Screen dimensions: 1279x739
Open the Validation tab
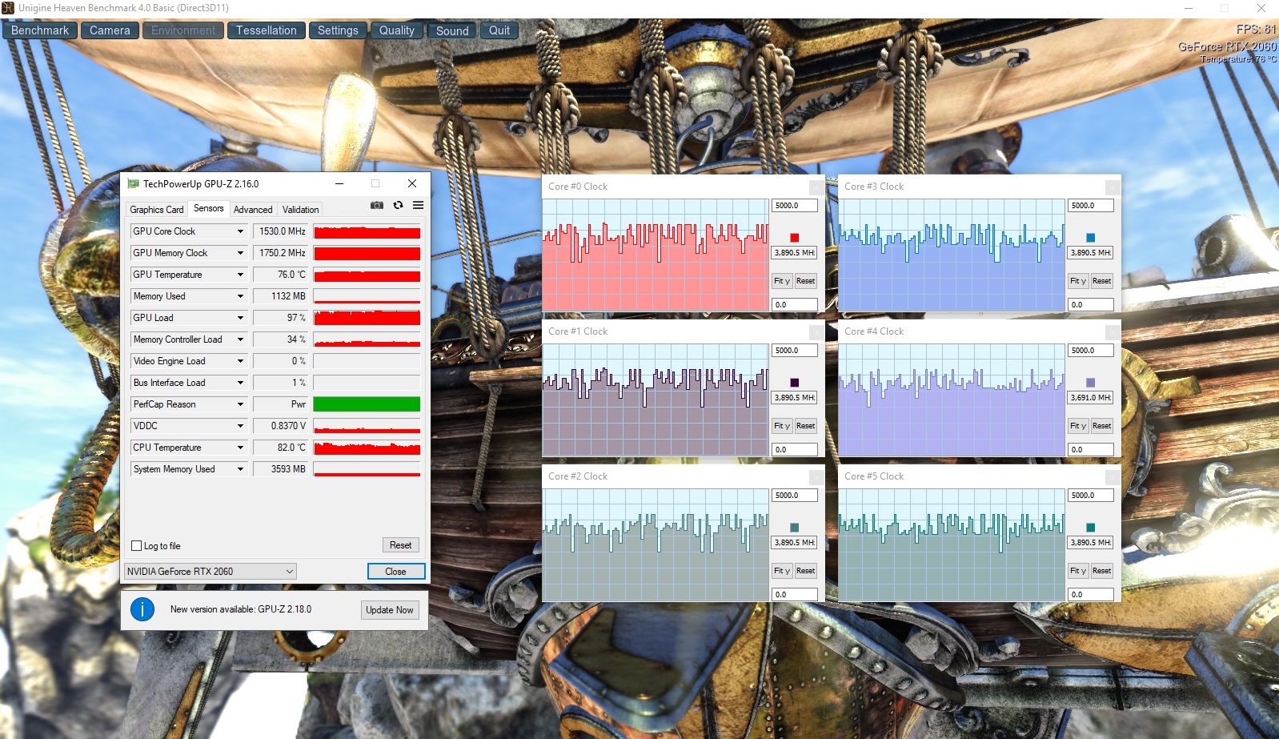point(301,210)
